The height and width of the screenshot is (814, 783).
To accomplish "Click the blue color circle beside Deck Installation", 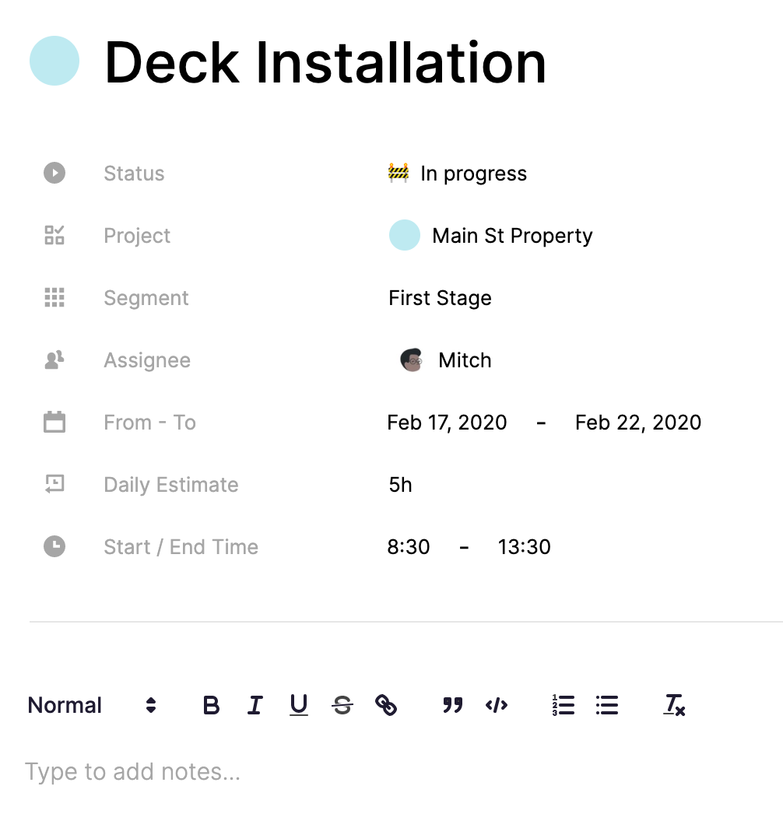I will point(53,61).
